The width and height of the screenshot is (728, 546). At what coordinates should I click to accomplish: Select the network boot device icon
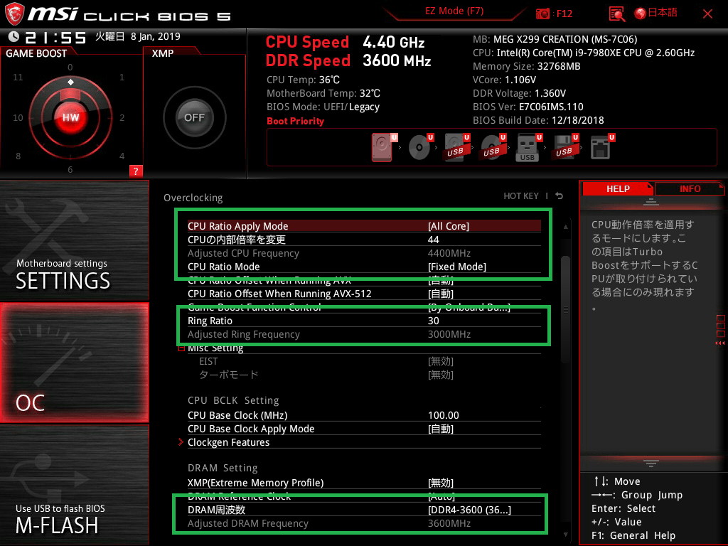601,147
